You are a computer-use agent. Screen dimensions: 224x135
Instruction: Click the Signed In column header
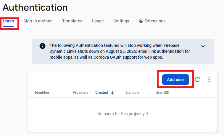133,93
